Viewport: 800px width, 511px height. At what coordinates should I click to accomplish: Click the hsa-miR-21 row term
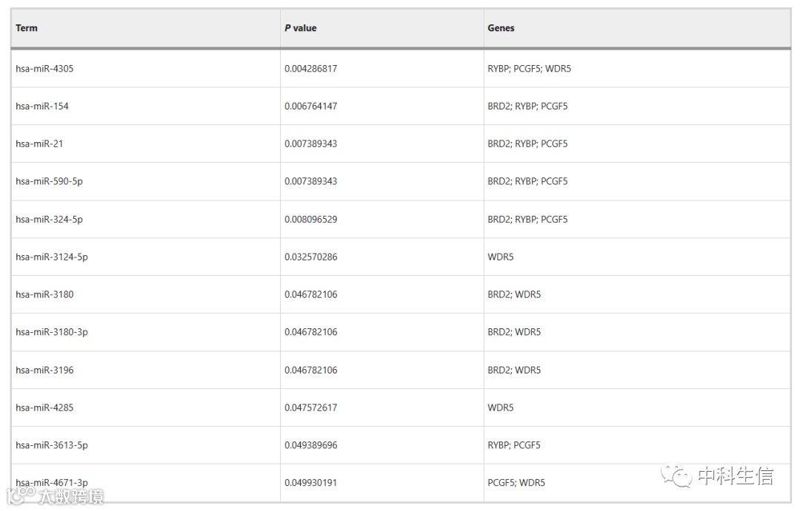(39, 144)
